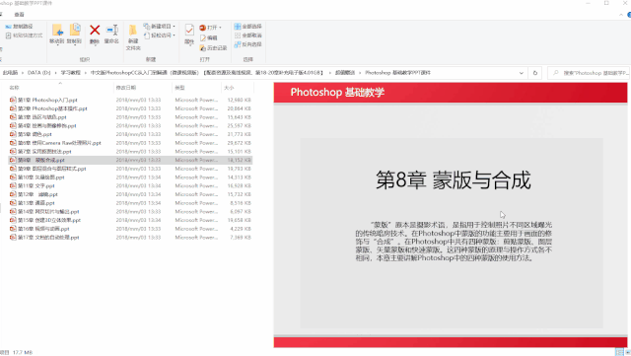This screenshot has width=631, height=356.
Task: Click the 历史记录 (history) icon
Action: point(202,48)
